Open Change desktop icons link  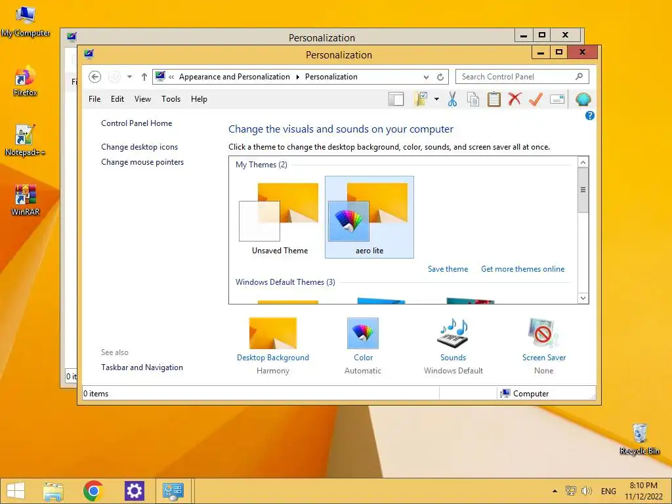tap(139, 147)
